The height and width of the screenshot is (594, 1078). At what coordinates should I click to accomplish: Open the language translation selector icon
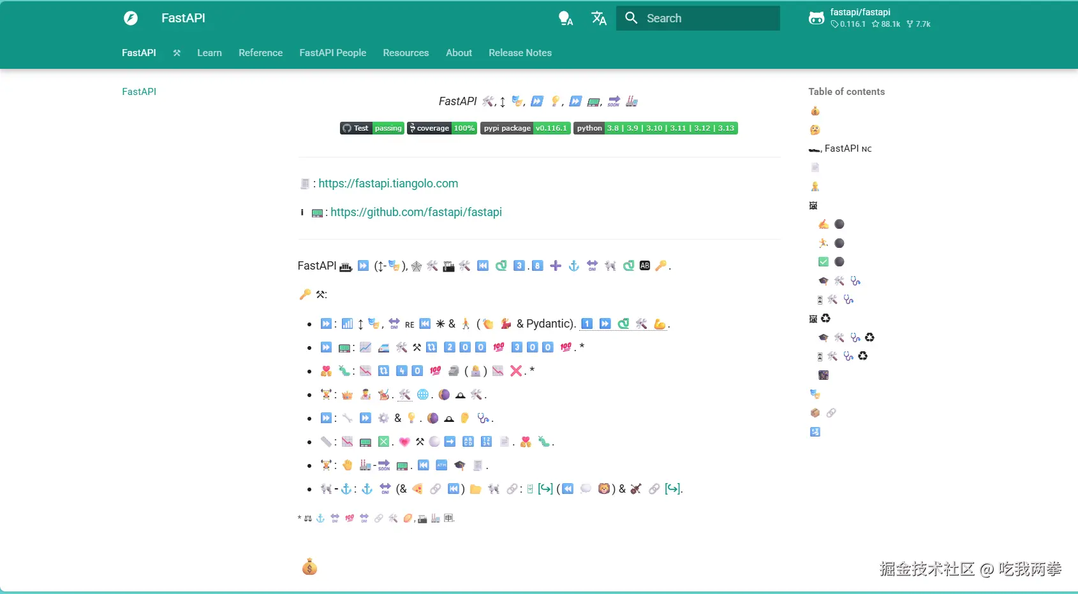[x=598, y=18]
